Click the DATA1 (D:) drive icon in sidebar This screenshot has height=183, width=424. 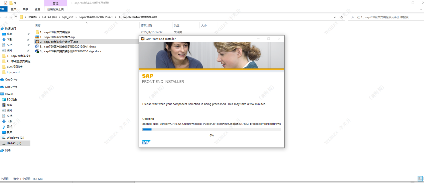click(4, 143)
